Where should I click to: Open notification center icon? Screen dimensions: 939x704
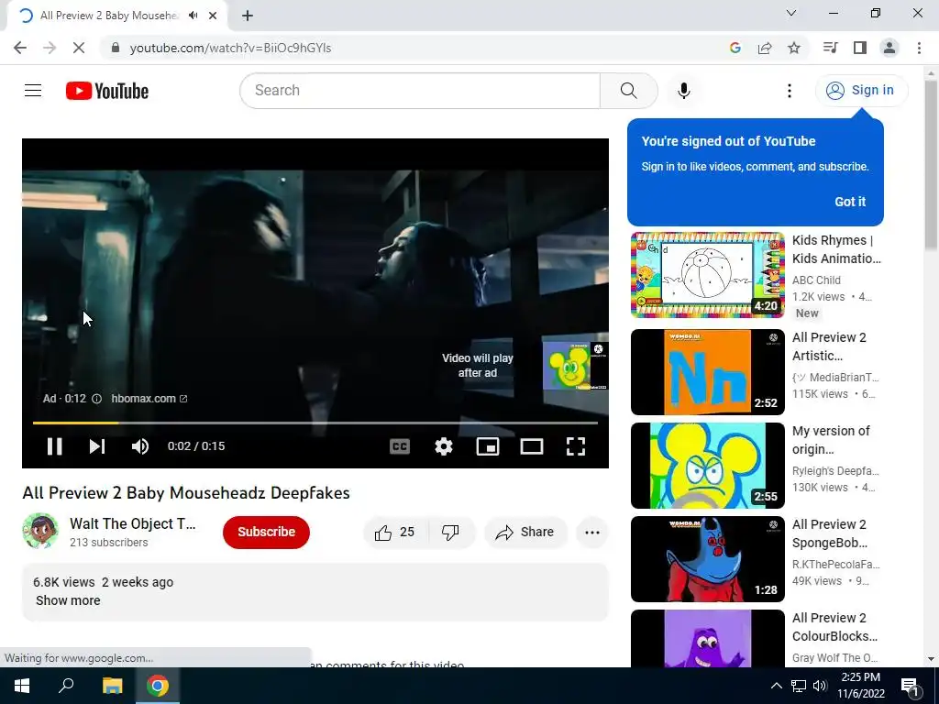911,686
